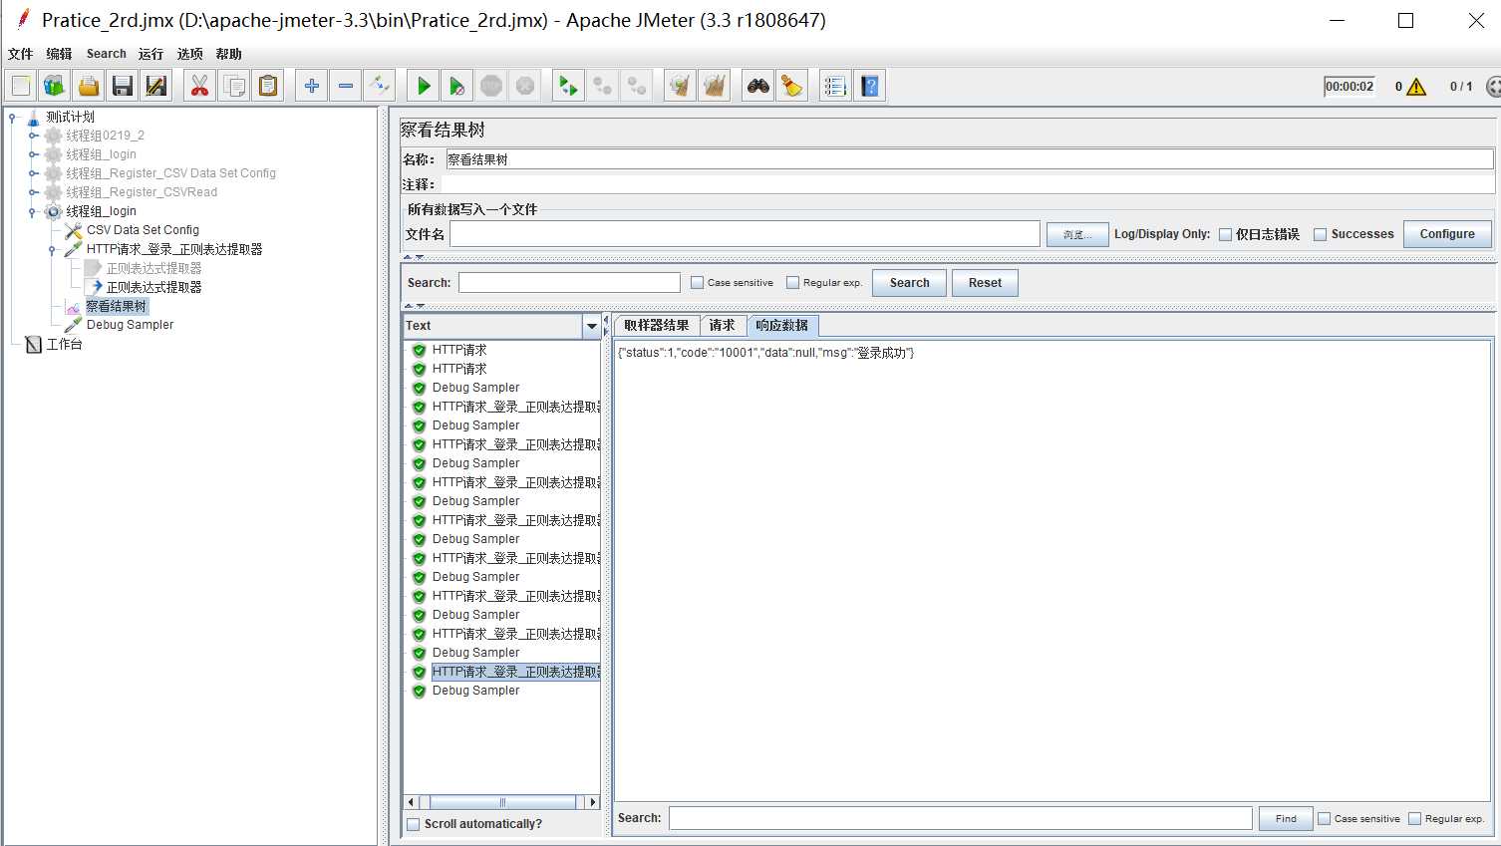Screen dimensions: 1501x846
Task: Switch to the 取样器结果 tab
Action: [x=656, y=325]
